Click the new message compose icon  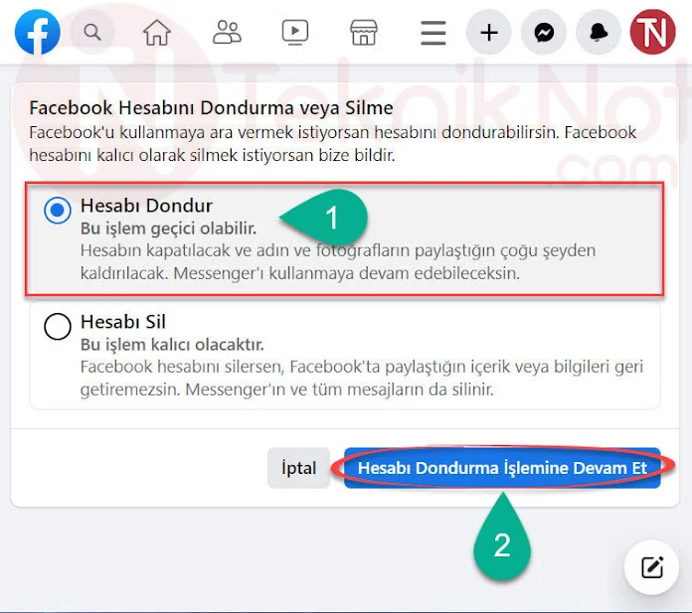click(x=652, y=567)
